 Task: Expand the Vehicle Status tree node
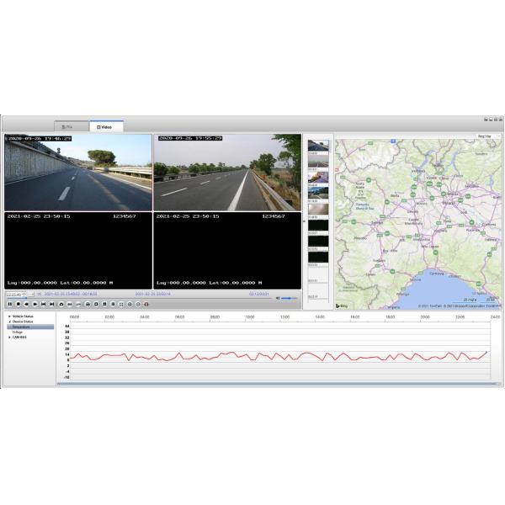[10, 316]
